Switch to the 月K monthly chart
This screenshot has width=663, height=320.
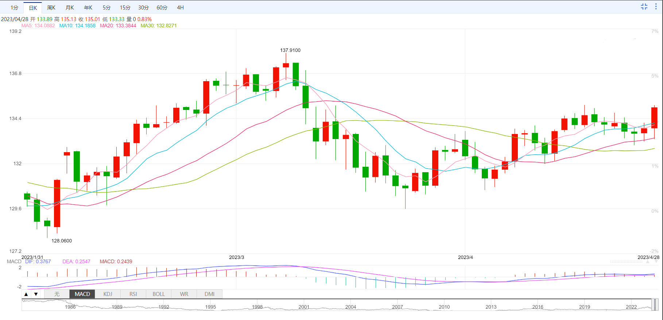click(70, 8)
